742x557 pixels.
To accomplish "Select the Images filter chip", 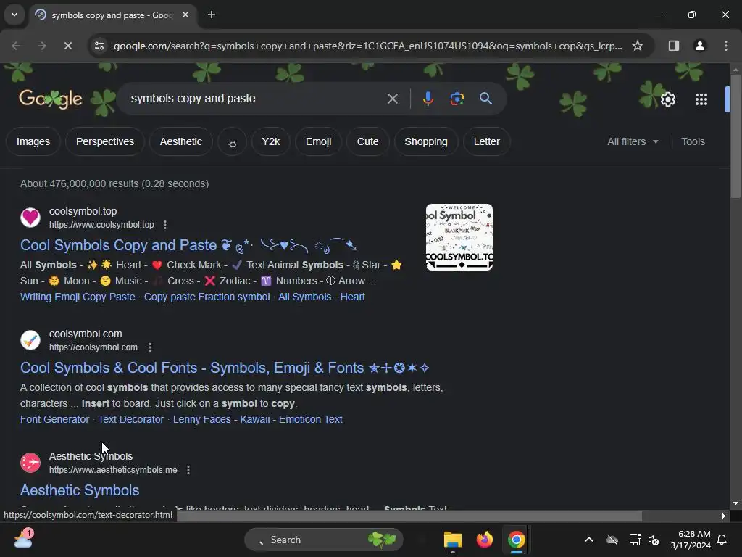I will (33, 141).
